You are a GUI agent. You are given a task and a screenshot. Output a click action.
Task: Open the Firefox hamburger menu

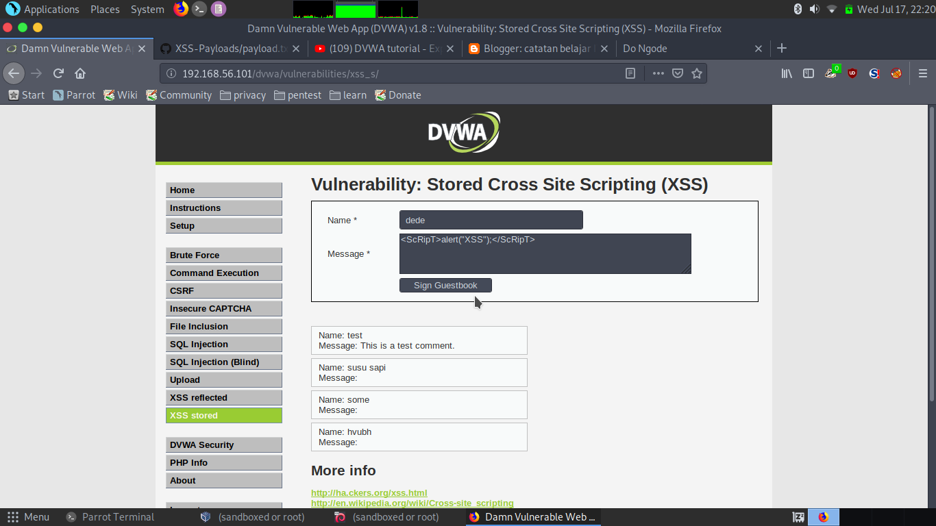point(922,73)
